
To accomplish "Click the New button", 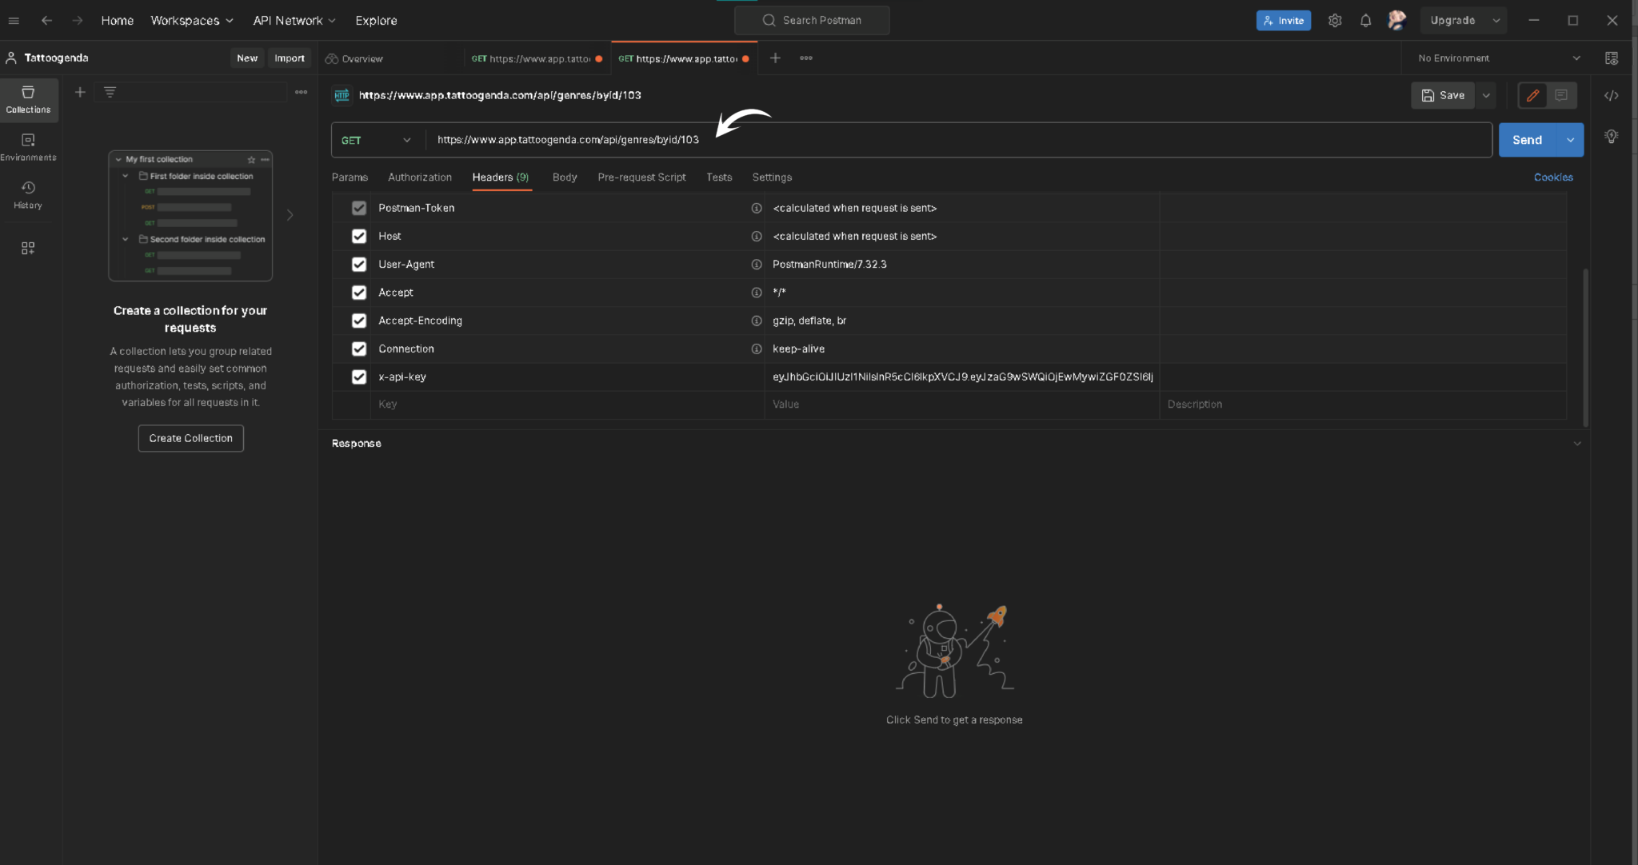I will click(247, 58).
